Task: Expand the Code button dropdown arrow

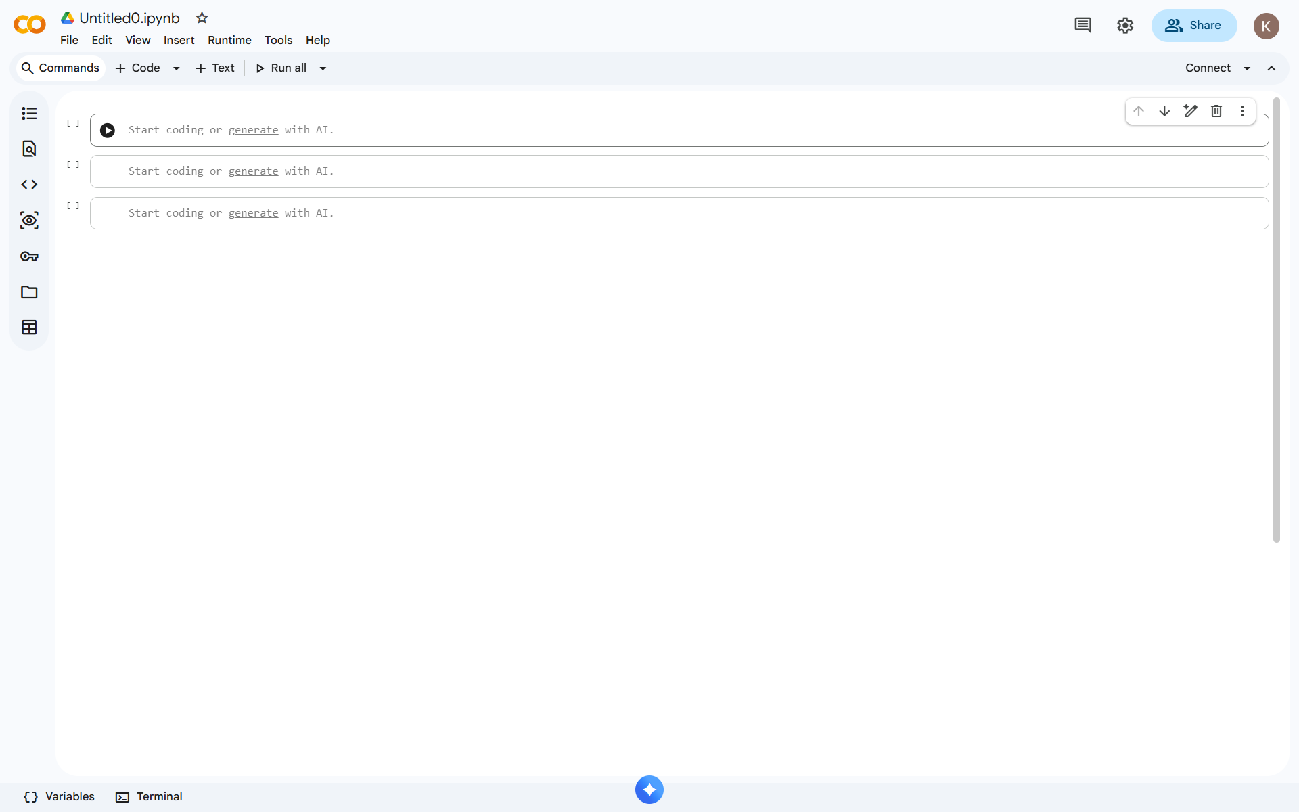Action: [177, 68]
